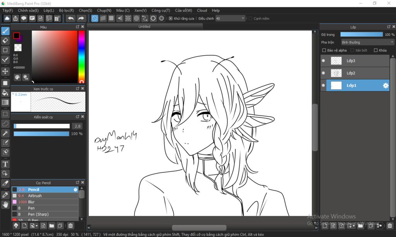Turn off snap with the highlighted snap icon
This screenshot has width=396, height=237.
(95, 19)
